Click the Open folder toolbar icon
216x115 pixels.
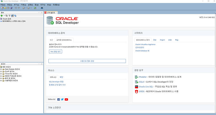point(5,8)
